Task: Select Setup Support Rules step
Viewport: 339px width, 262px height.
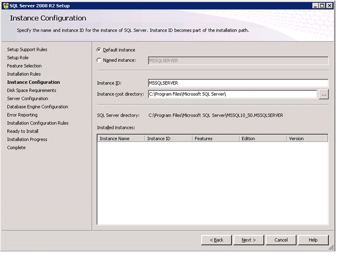Action: (27, 50)
